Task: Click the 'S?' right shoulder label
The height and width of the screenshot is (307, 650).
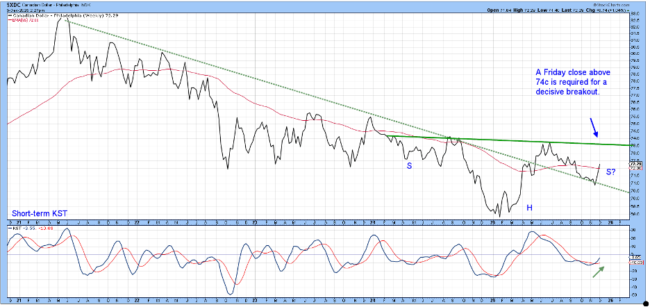Action: coord(612,172)
